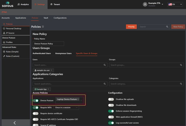Select the Anonymous Users tab
The height and width of the screenshot is (126, 186).
tap(63, 53)
